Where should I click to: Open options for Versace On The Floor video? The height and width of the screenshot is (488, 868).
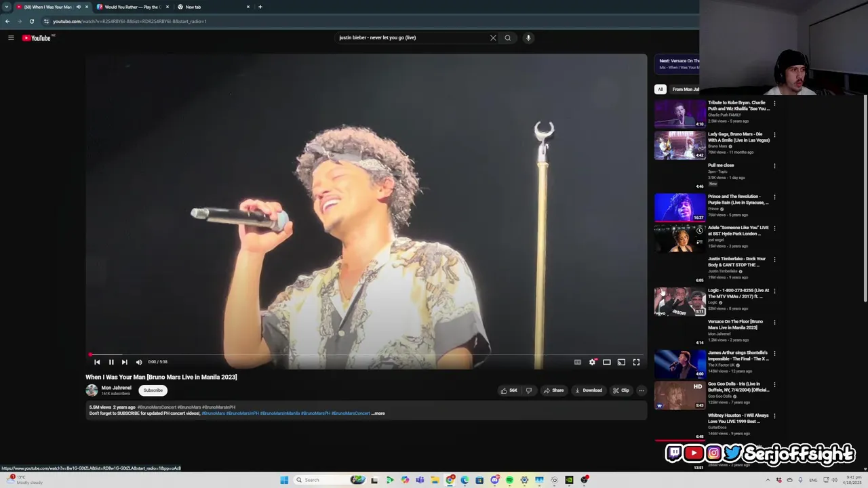point(774,322)
